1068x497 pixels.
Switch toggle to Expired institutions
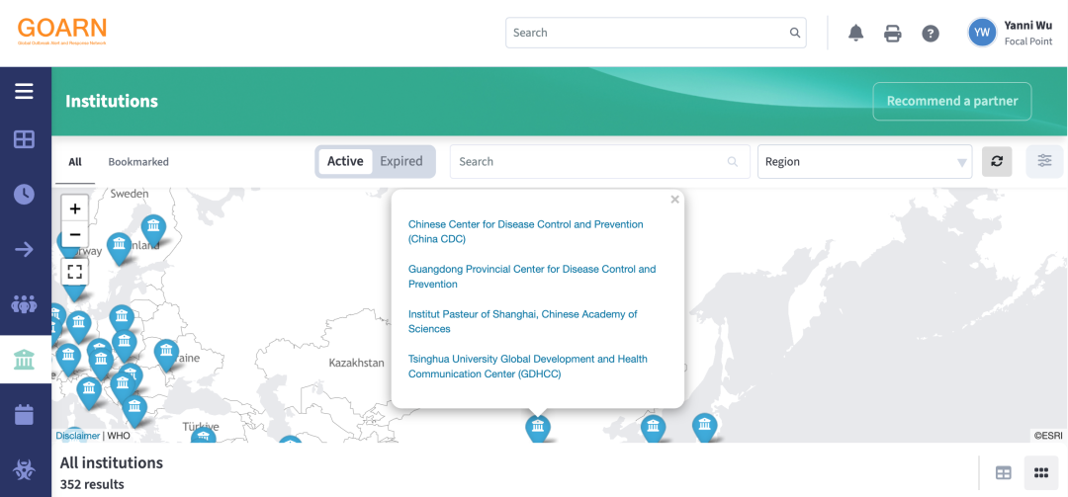coord(401,162)
